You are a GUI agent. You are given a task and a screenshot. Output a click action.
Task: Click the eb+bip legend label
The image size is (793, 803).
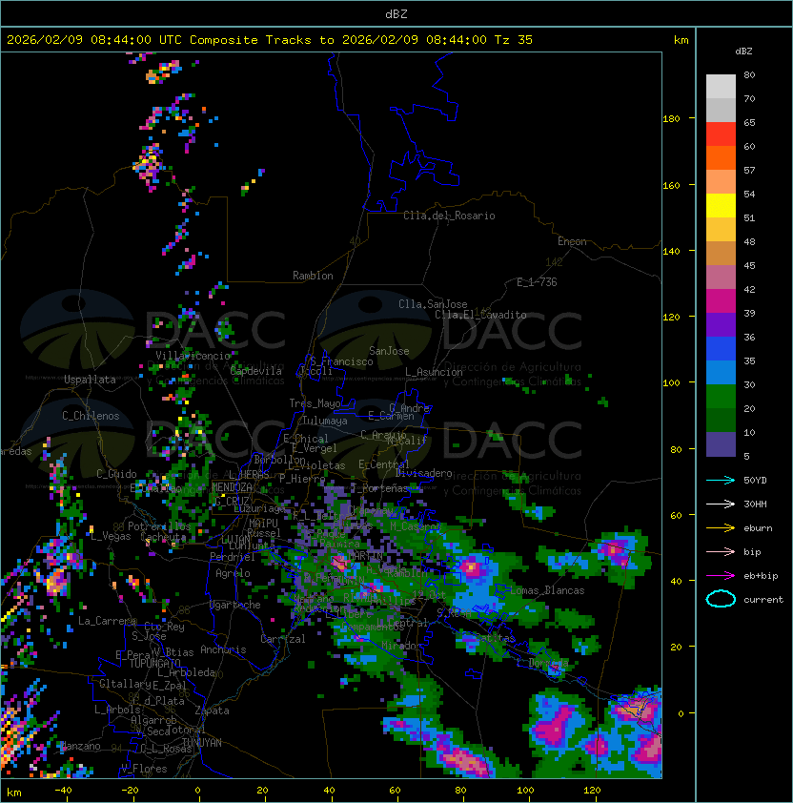pos(761,576)
